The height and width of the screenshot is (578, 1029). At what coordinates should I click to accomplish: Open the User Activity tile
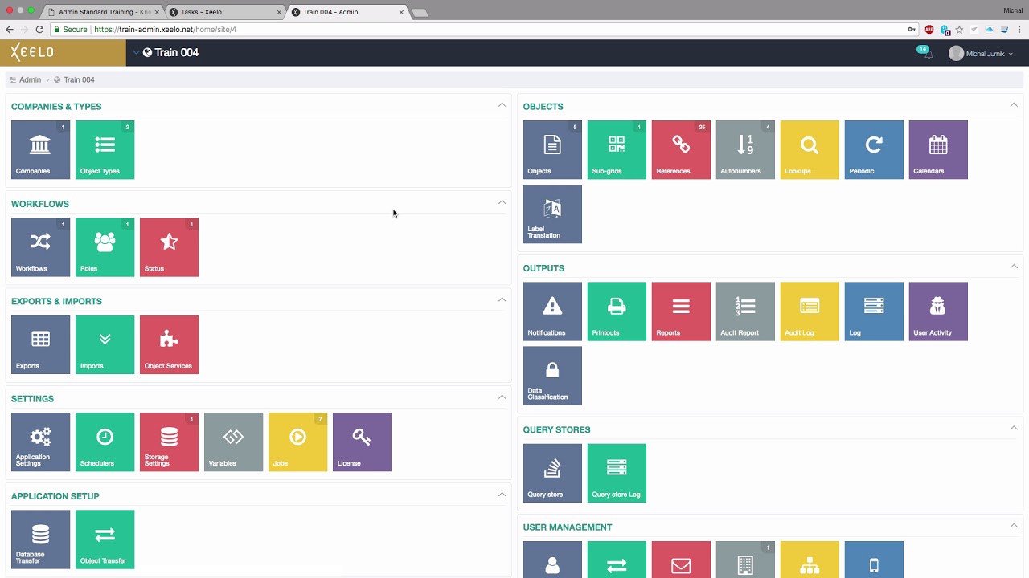click(x=938, y=311)
